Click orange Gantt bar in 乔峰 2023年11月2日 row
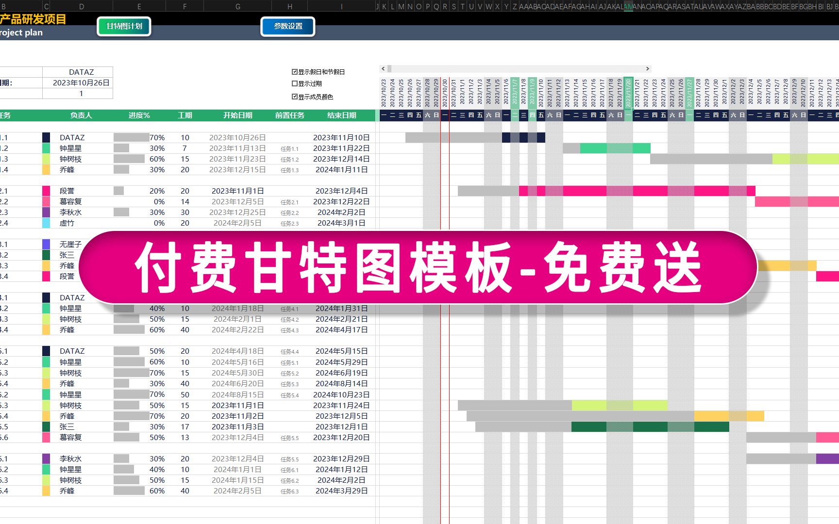This screenshot has height=524, width=839. coord(729,416)
